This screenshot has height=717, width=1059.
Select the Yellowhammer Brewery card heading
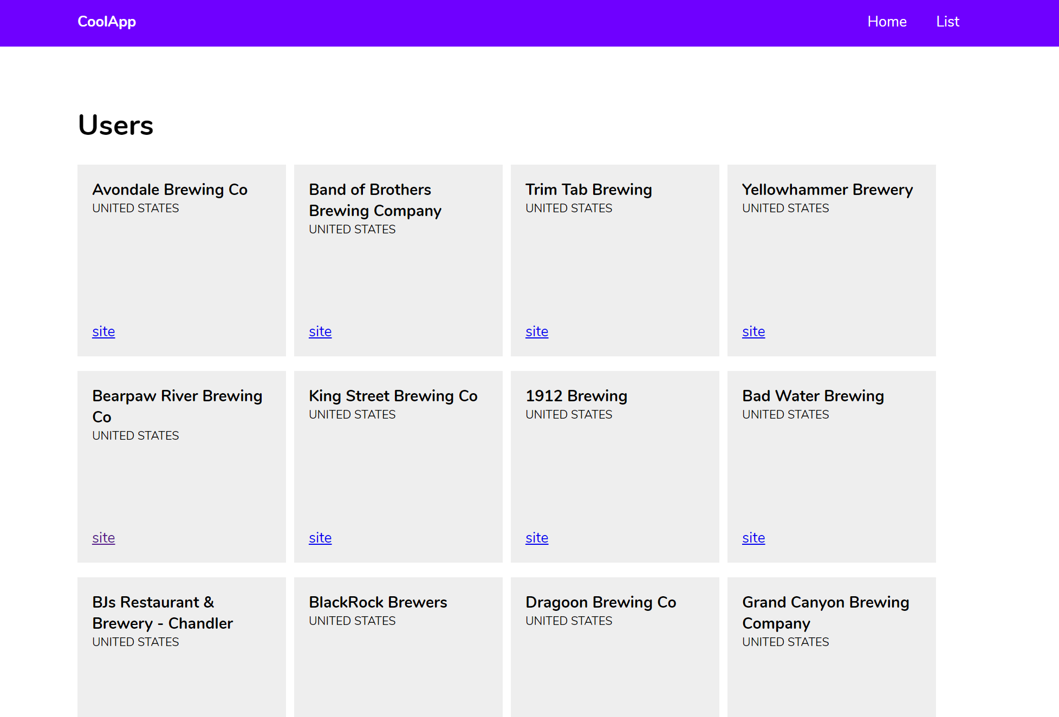pos(827,190)
